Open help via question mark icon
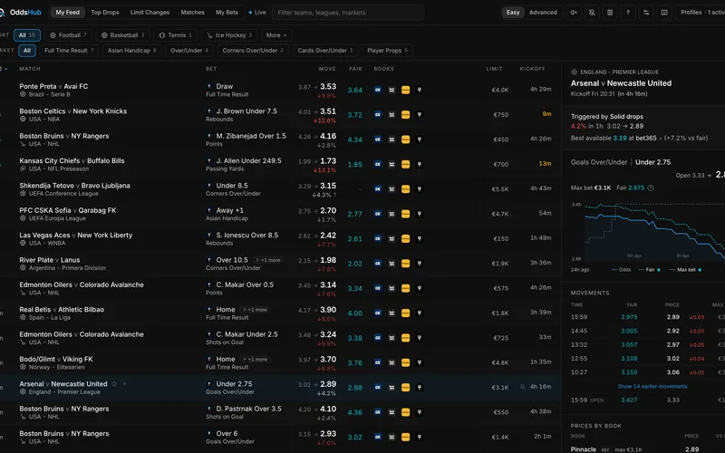 pyautogui.click(x=628, y=13)
